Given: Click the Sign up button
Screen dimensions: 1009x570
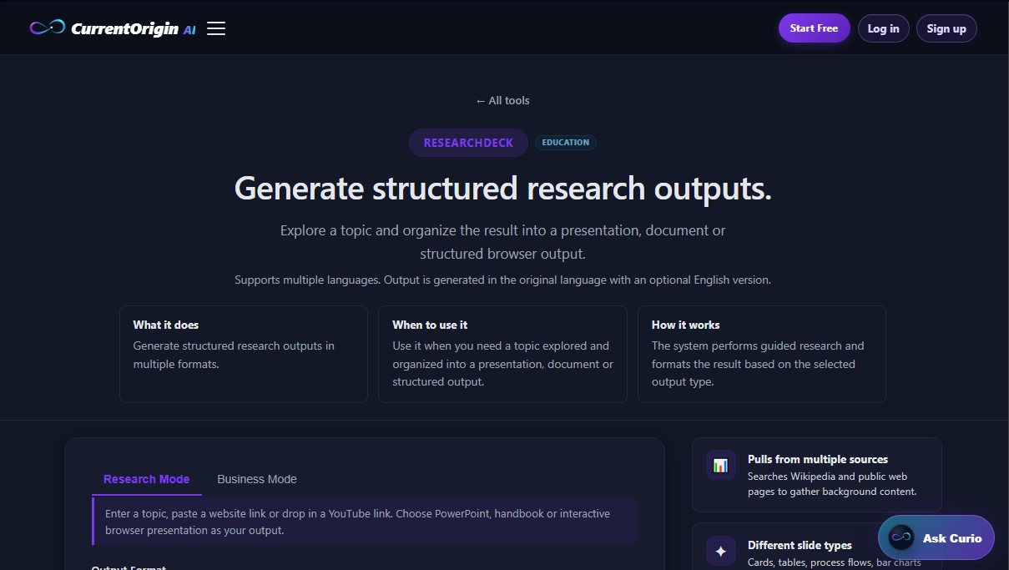Looking at the screenshot, I should pos(946,28).
